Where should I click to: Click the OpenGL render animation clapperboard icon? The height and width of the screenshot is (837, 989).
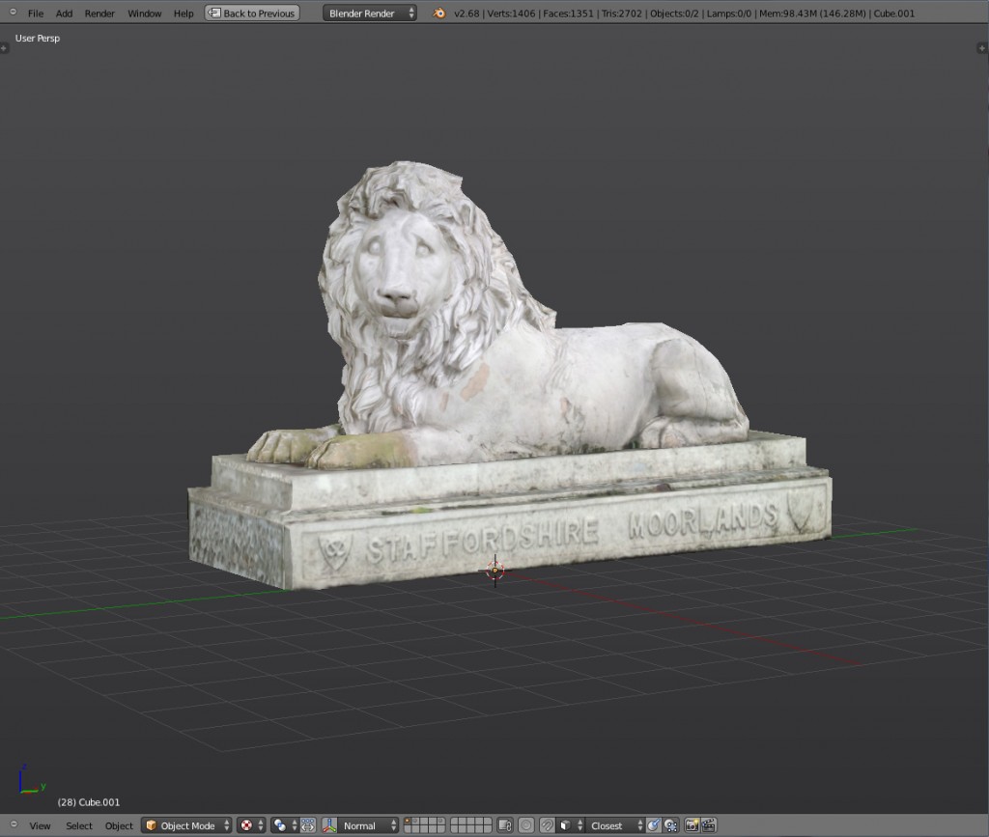click(x=708, y=825)
